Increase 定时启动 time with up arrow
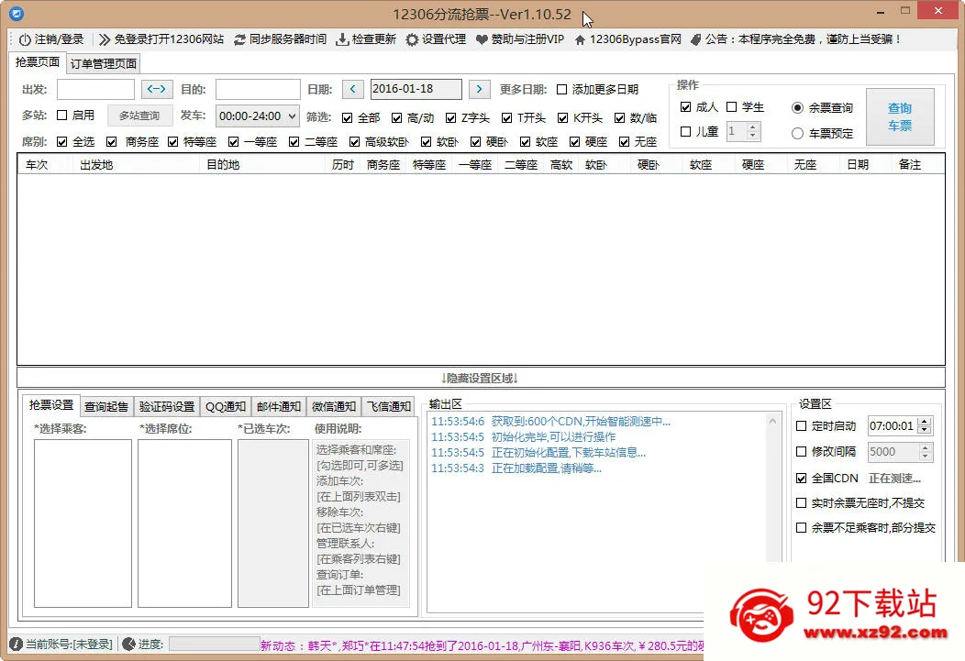Screen dimensions: 965x661 925,421
